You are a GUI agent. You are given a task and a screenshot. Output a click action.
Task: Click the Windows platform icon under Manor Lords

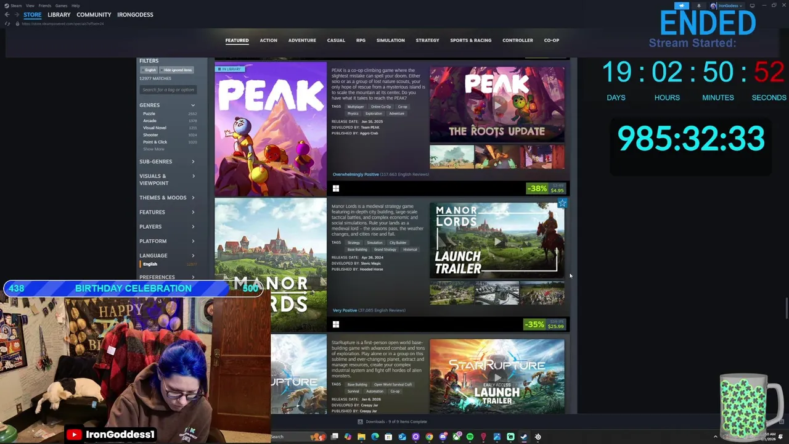point(336,324)
